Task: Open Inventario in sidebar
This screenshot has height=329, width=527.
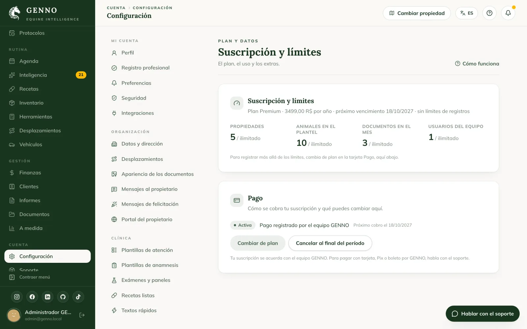Action: (x=47, y=103)
